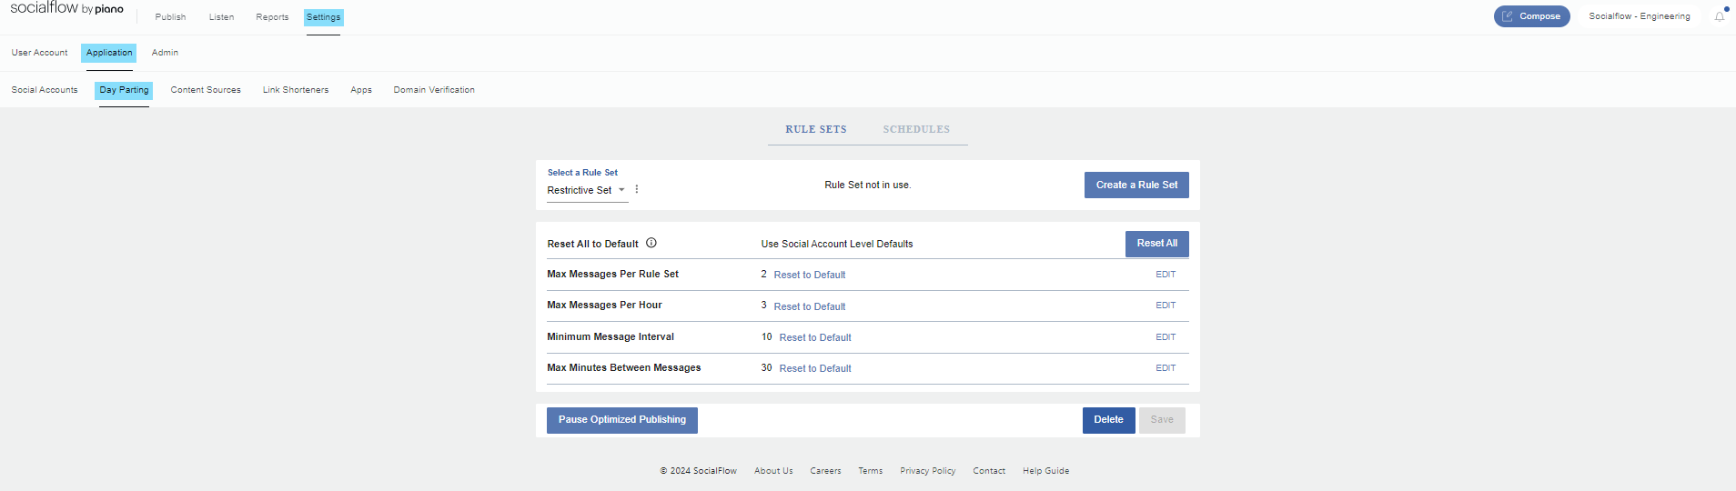Open Domain Verification tab

pos(434,90)
